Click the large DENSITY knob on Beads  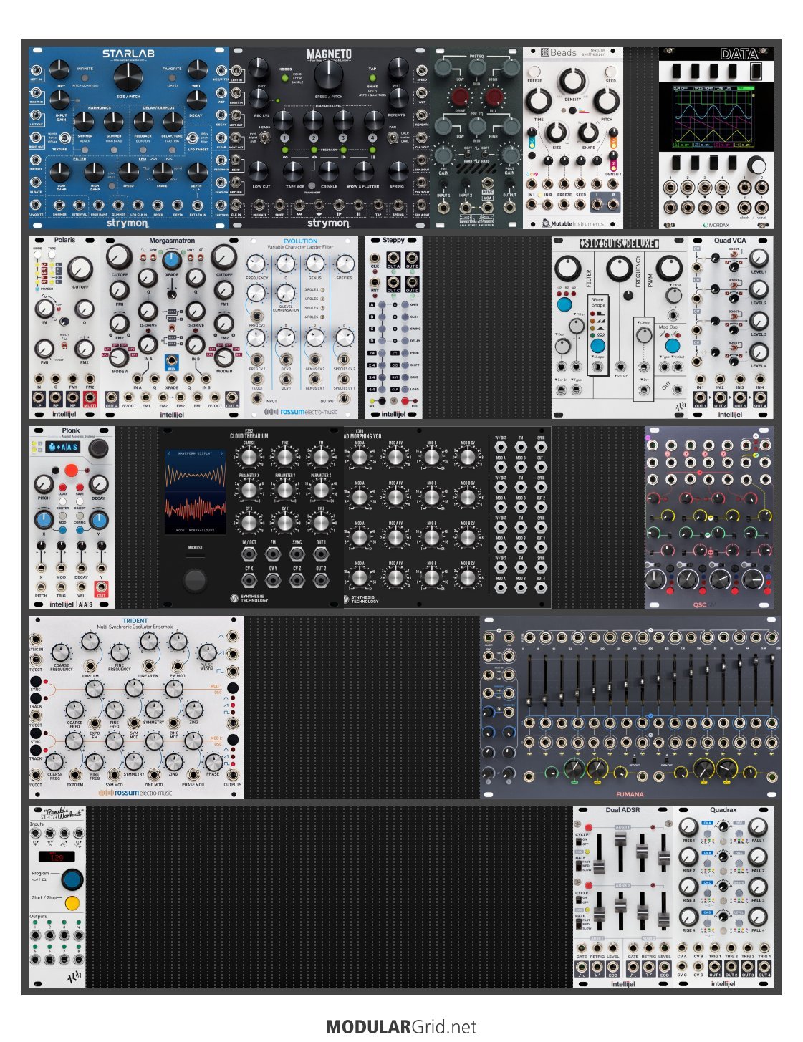(x=572, y=82)
